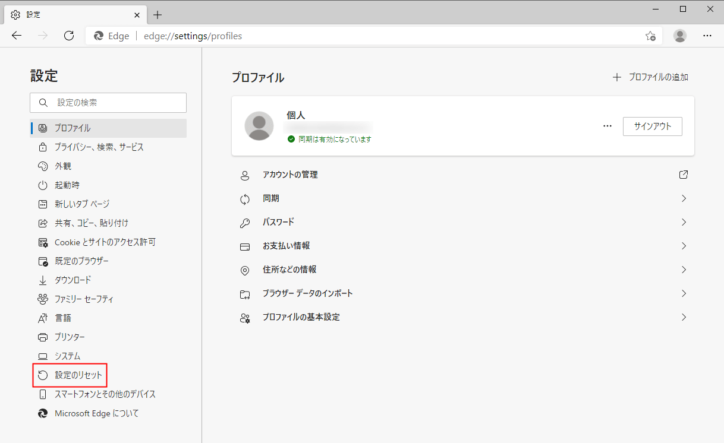The height and width of the screenshot is (443, 724).
Task: Open the ダウンロード settings section
Action: 108,280
